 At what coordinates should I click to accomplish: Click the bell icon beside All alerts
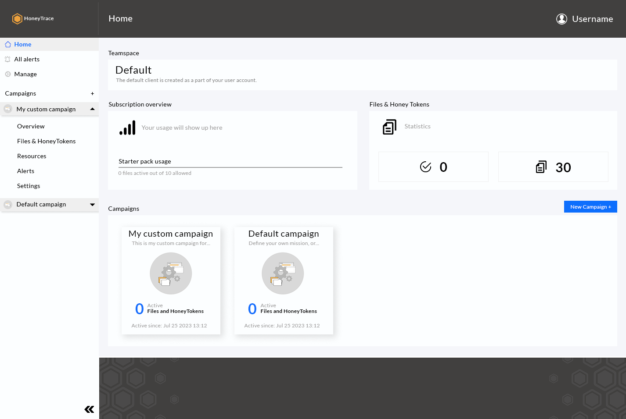point(7,59)
